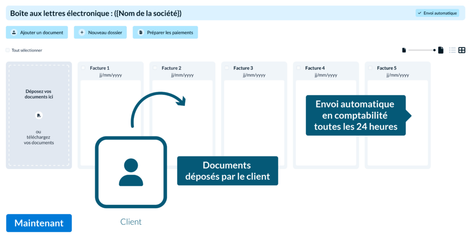Click the file icon in the drop zone
Screen dimensions: 471x243
[39, 115]
